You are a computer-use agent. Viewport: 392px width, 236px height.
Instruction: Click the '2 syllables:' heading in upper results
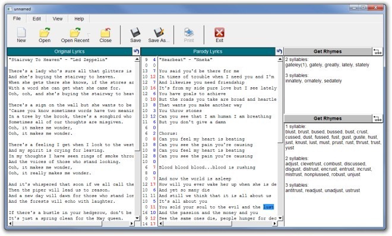click(x=297, y=60)
